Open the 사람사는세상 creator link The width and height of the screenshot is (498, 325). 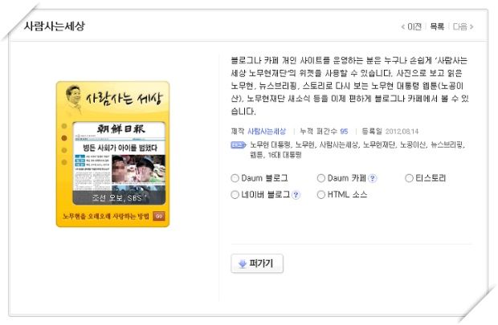pyautogui.click(x=267, y=132)
